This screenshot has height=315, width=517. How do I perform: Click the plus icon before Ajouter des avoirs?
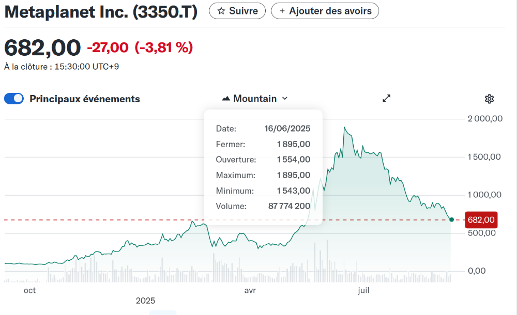[282, 11]
